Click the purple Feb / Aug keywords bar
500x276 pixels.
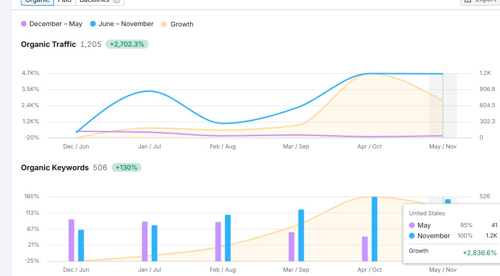coord(218,241)
